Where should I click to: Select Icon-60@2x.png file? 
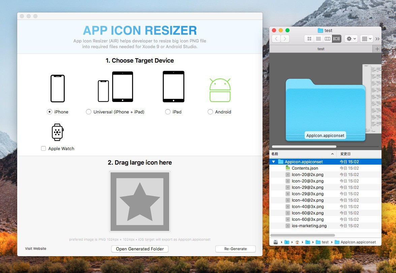(325, 213)
